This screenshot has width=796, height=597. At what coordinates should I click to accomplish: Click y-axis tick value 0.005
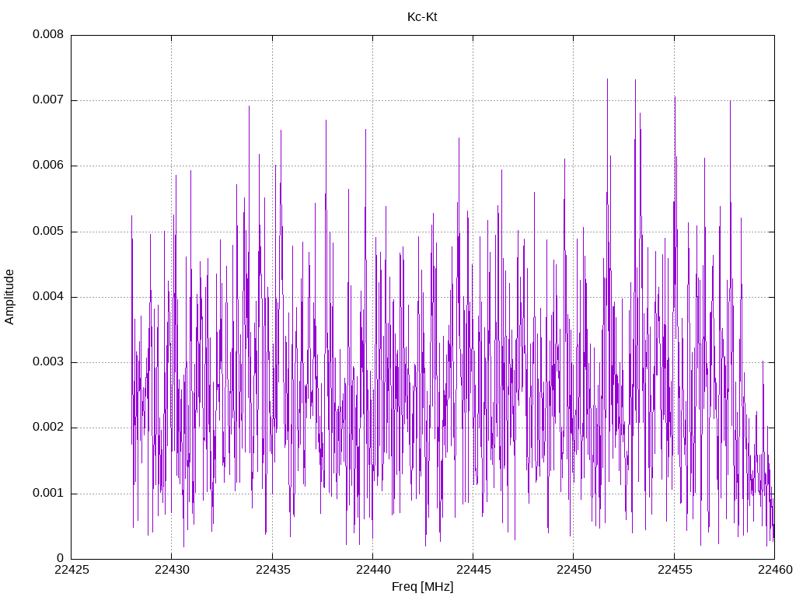click(x=48, y=231)
